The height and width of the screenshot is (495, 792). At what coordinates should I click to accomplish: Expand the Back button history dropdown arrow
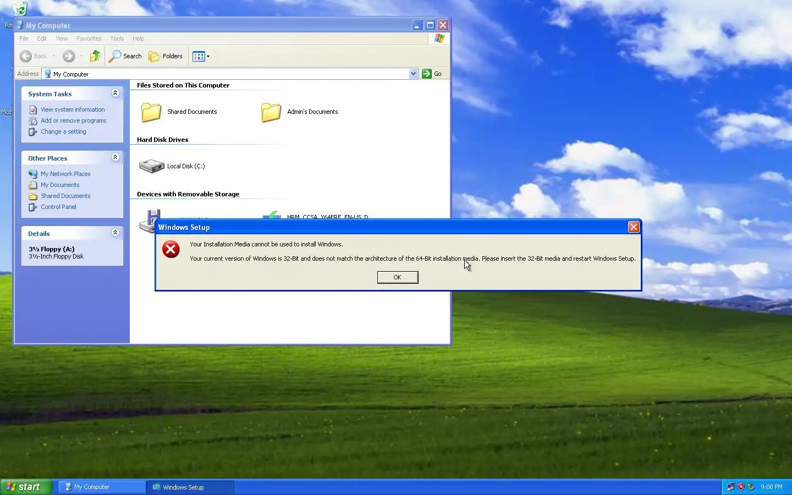[x=53, y=56]
